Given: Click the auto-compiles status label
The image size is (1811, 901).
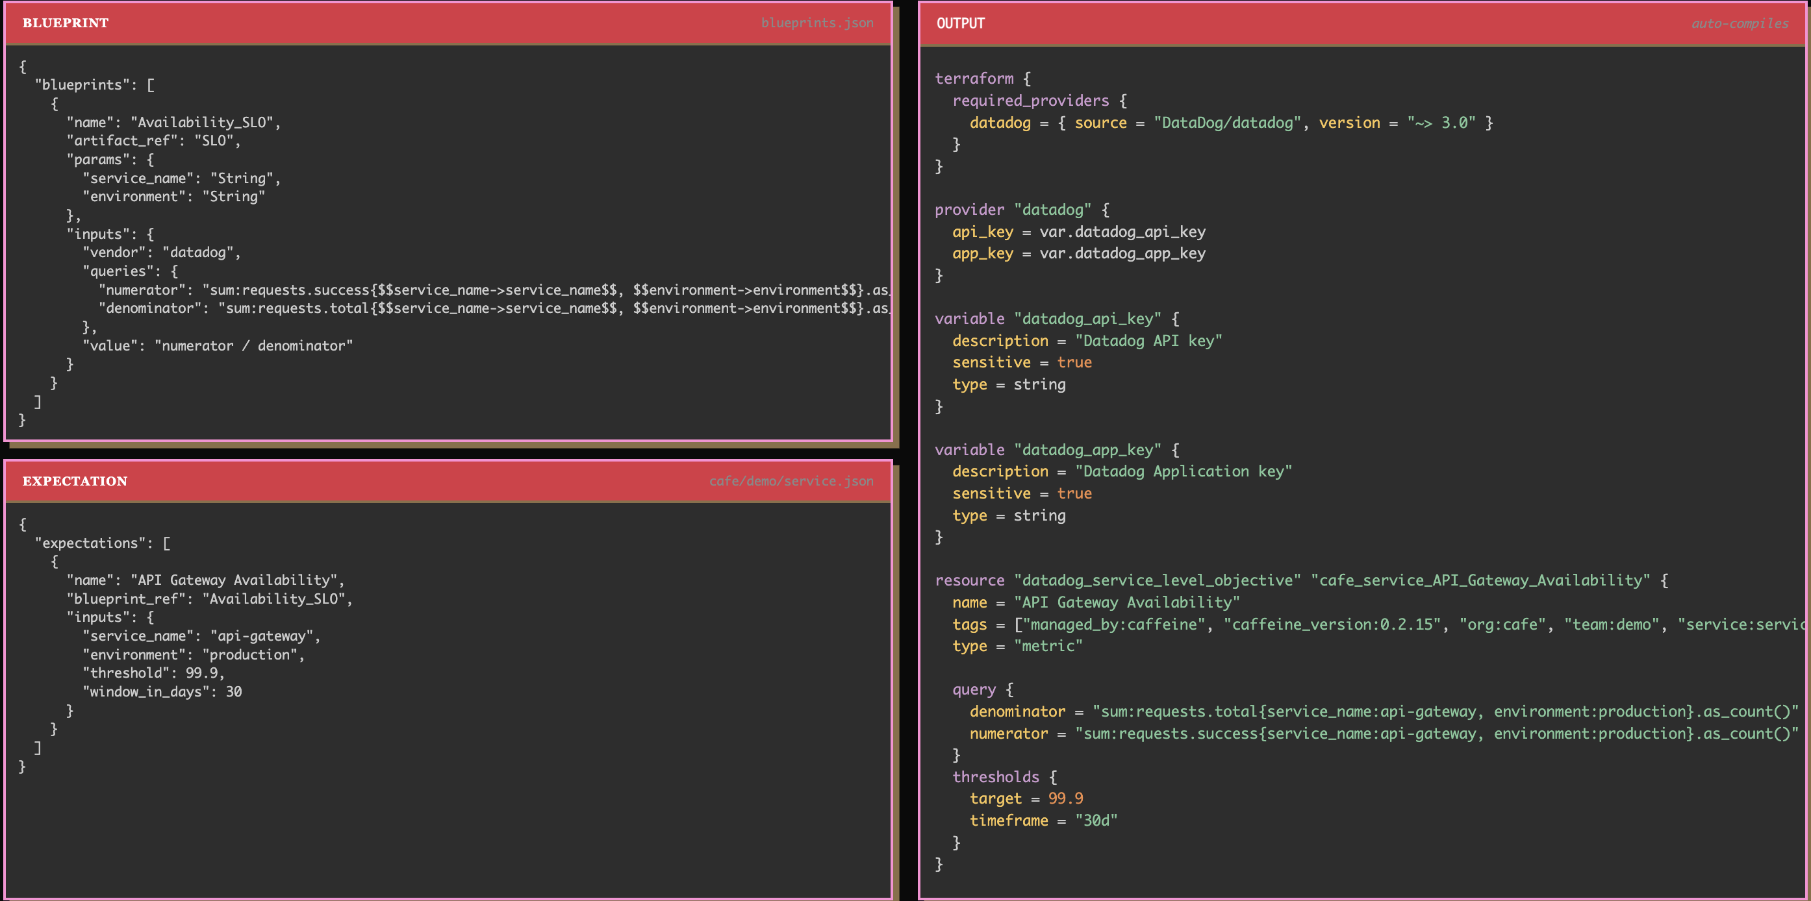Looking at the screenshot, I should click(x=1740, y=23).
